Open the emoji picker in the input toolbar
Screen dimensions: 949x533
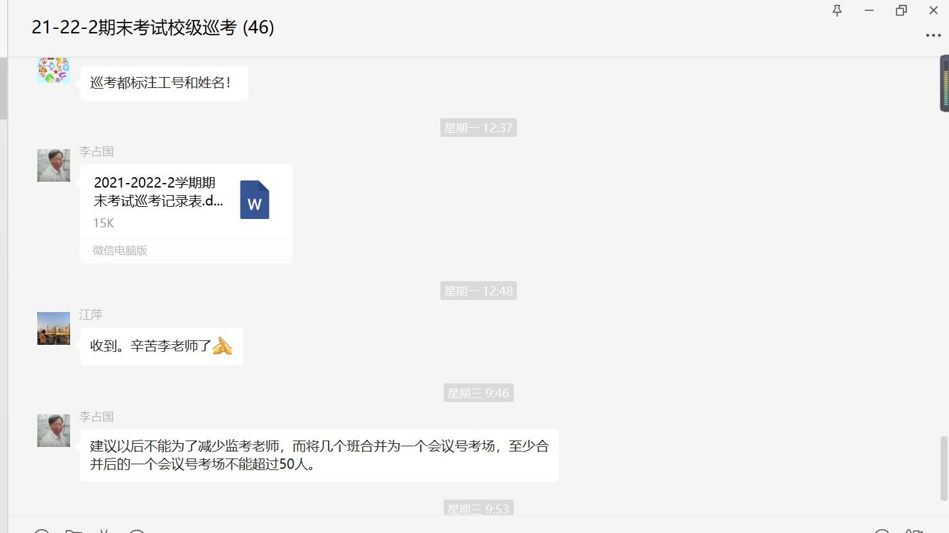tap(42, 530)
